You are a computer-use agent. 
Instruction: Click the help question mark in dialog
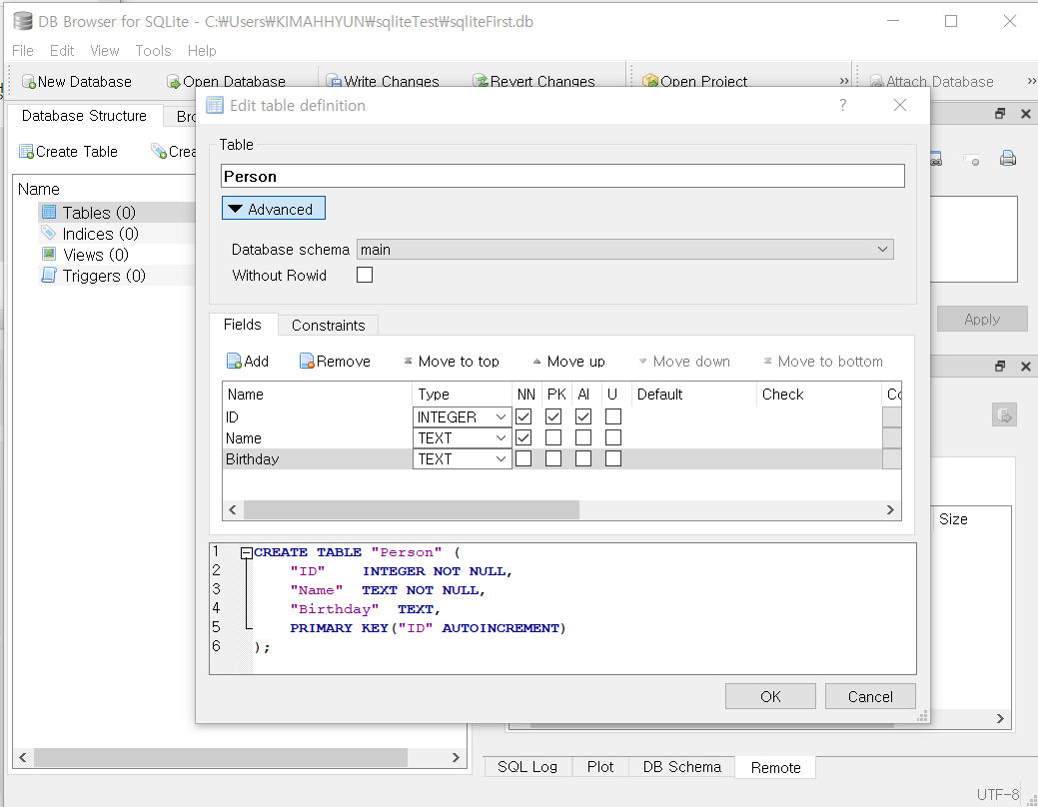[843, 105]
